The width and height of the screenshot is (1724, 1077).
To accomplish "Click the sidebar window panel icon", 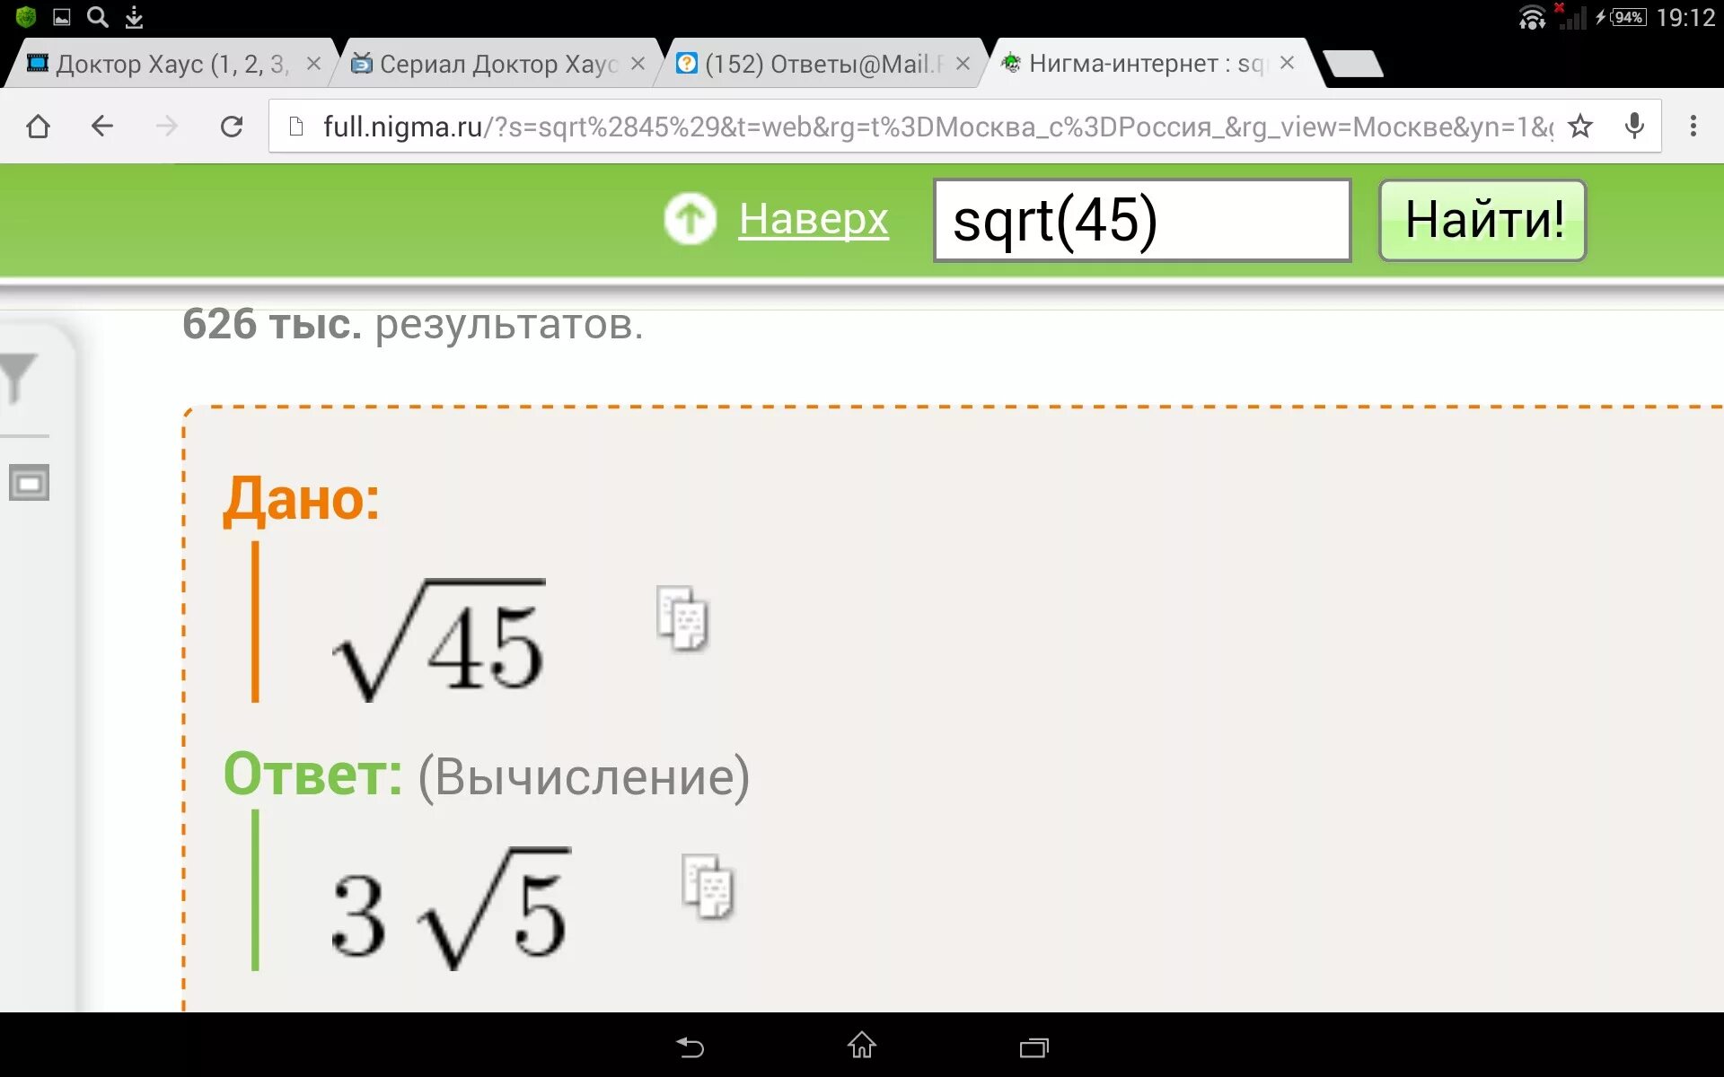I will pyautogui.click(x=29, y=483).
